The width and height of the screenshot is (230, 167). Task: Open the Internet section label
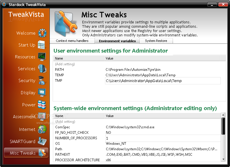pos(27,129)
